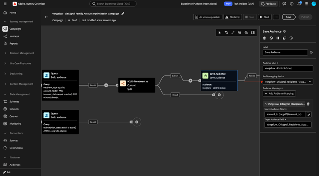319x176 pixels.
Task: Click the info icon beside Label field
Action: pyautogui.click(x=311, y=52)
